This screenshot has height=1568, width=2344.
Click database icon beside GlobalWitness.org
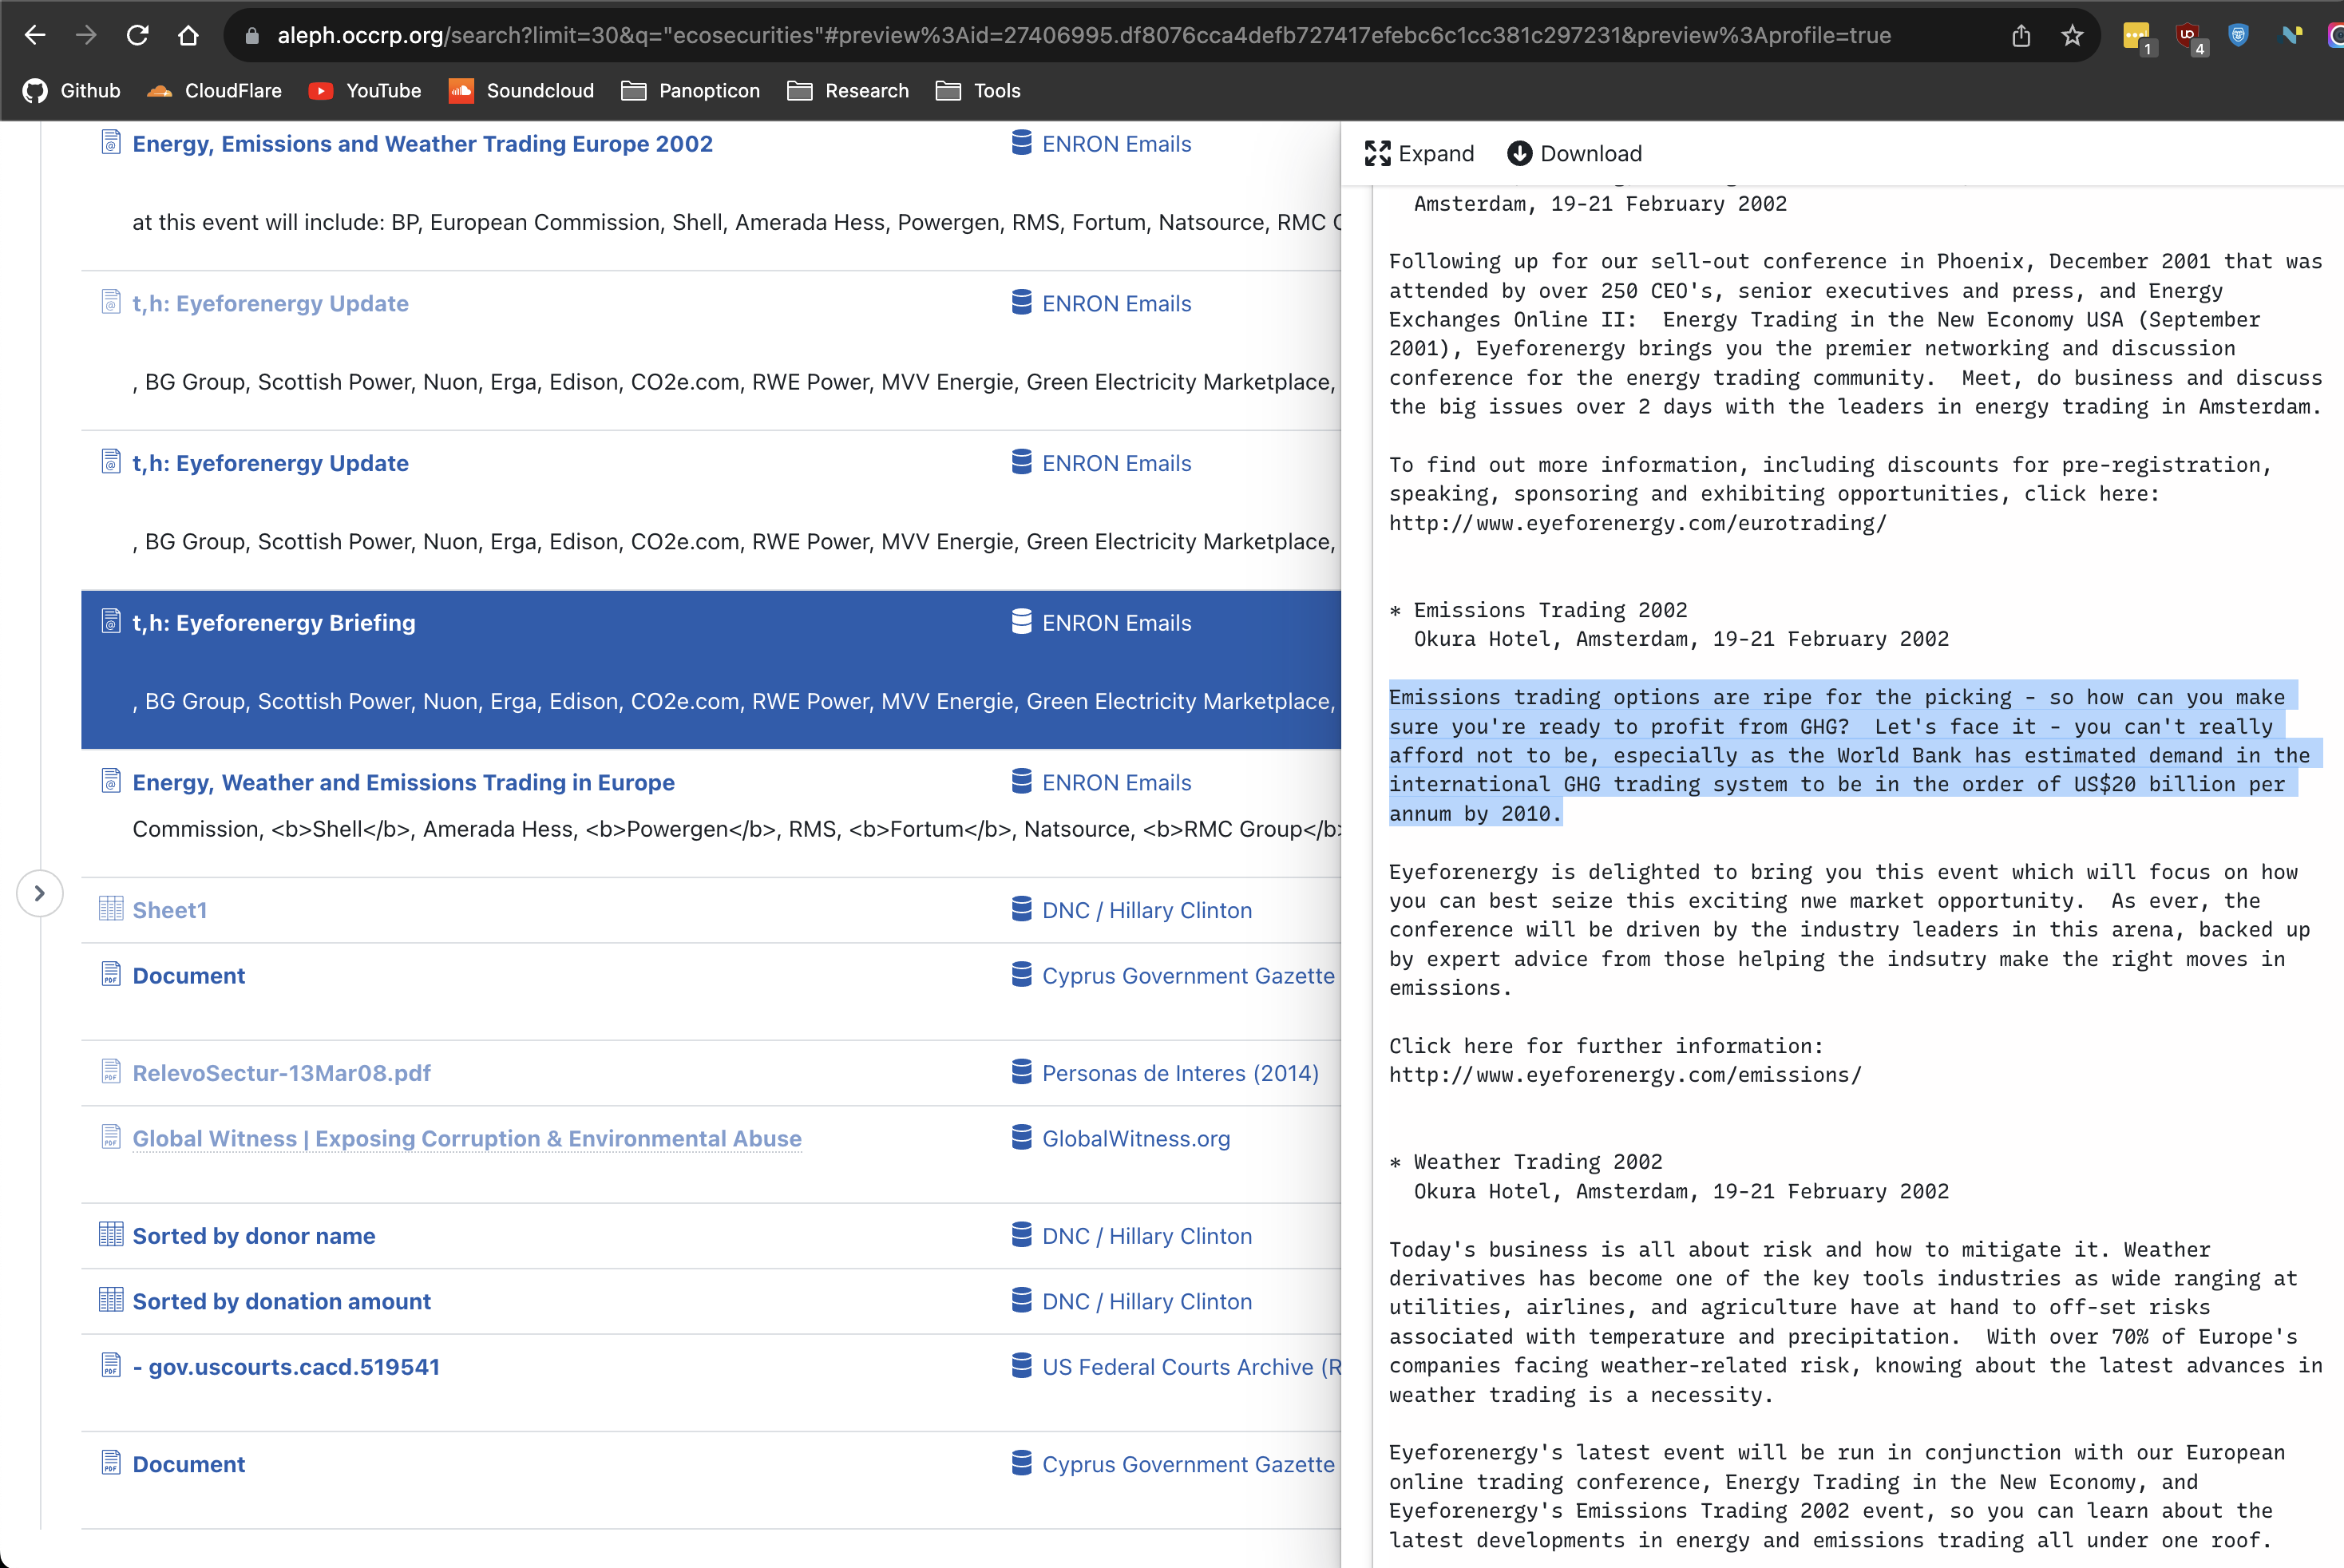point(1021,1137)
